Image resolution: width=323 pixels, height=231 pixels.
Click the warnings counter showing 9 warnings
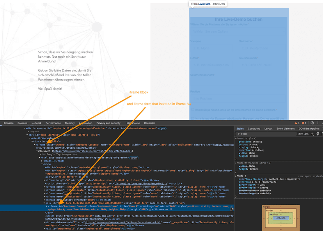pyautogui.click(x=298, y=123)
